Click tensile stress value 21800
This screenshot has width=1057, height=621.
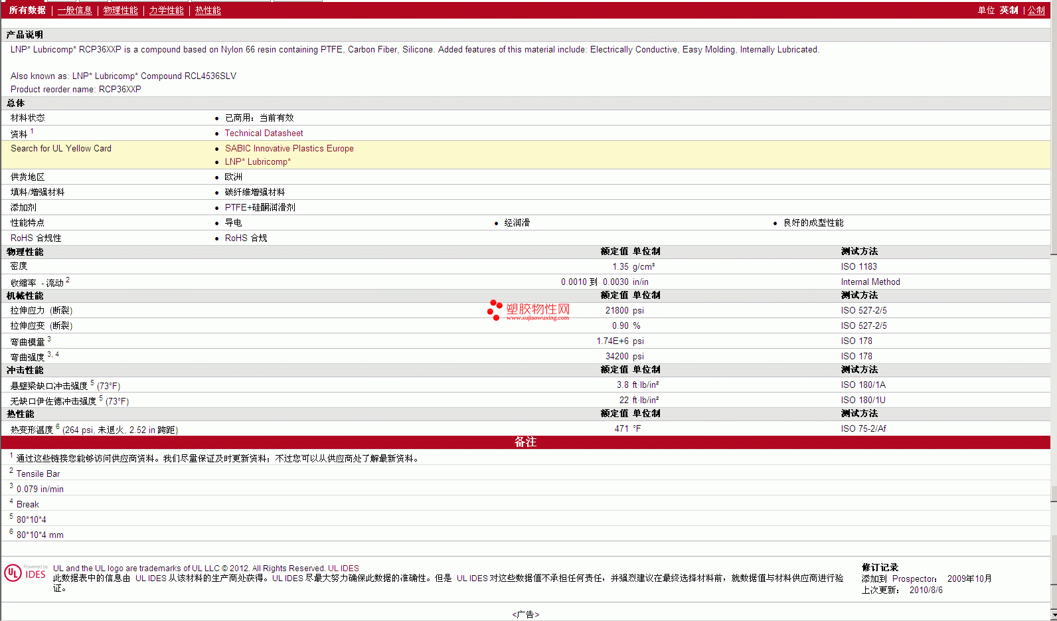tap(617, 311)
